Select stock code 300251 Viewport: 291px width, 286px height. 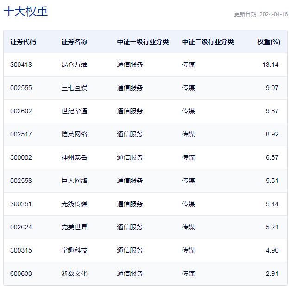[21, 204]
